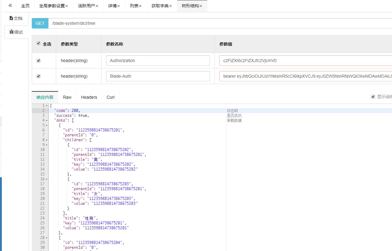This screenshot has width=392, height=251.
Task: Collapse the child object at line 9
Action: pos(47,145)
